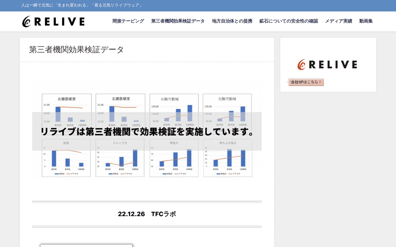Image resolution: width=396 pixels, height=247 pixels.
Task: Click the RELIVE logo in the header
Action: pos(53,21)
